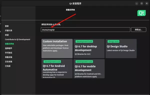Click Development tools tag on desktop card
This screenshot has height=95, width=150.
pyautogui.click(x=84, y=41)
